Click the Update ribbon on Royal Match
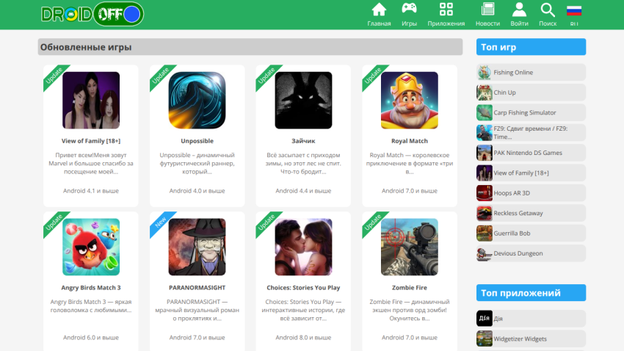Screen dimensions: 624x351 (373, 76)
